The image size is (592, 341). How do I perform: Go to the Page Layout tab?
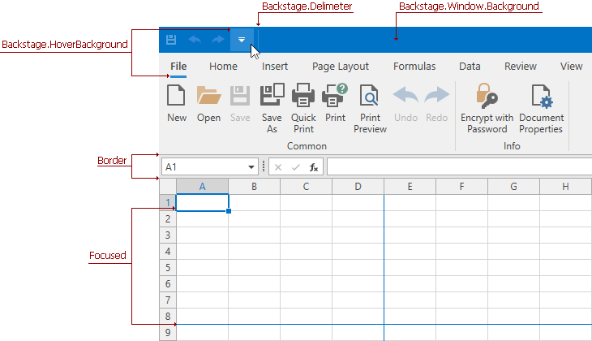click(340, 67)
